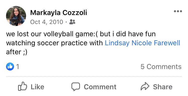
Task: Open Markayla Cozzoli's profile name link
Action: pos(59,13)
